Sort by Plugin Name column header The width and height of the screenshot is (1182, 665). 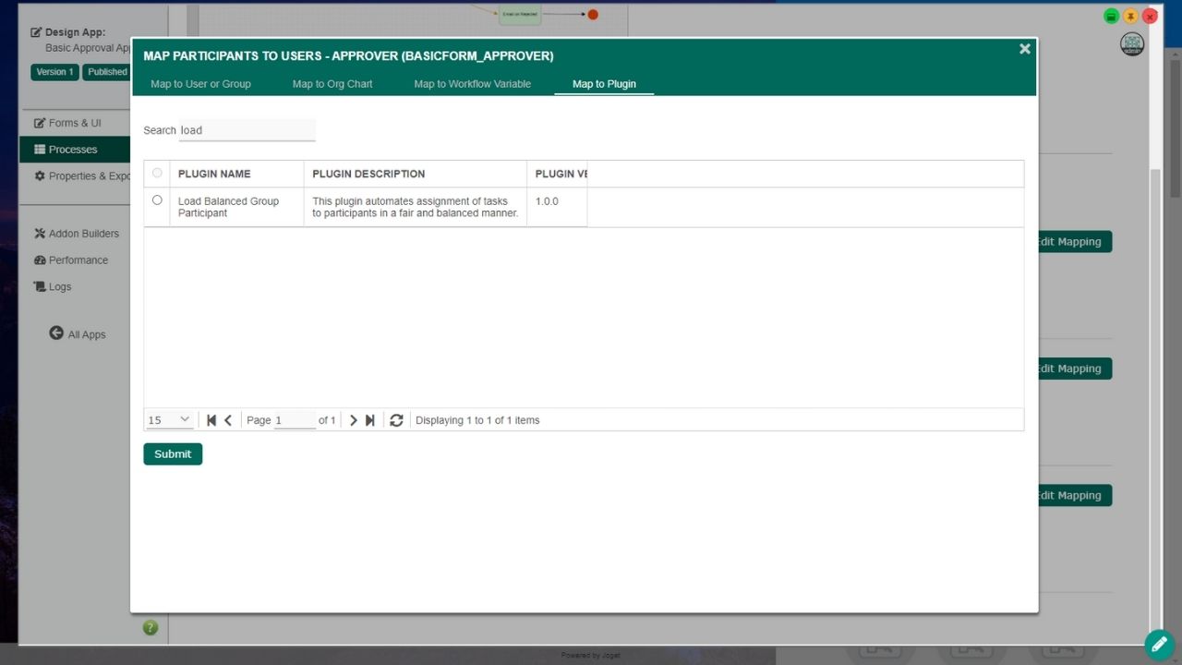pos(214,174)
